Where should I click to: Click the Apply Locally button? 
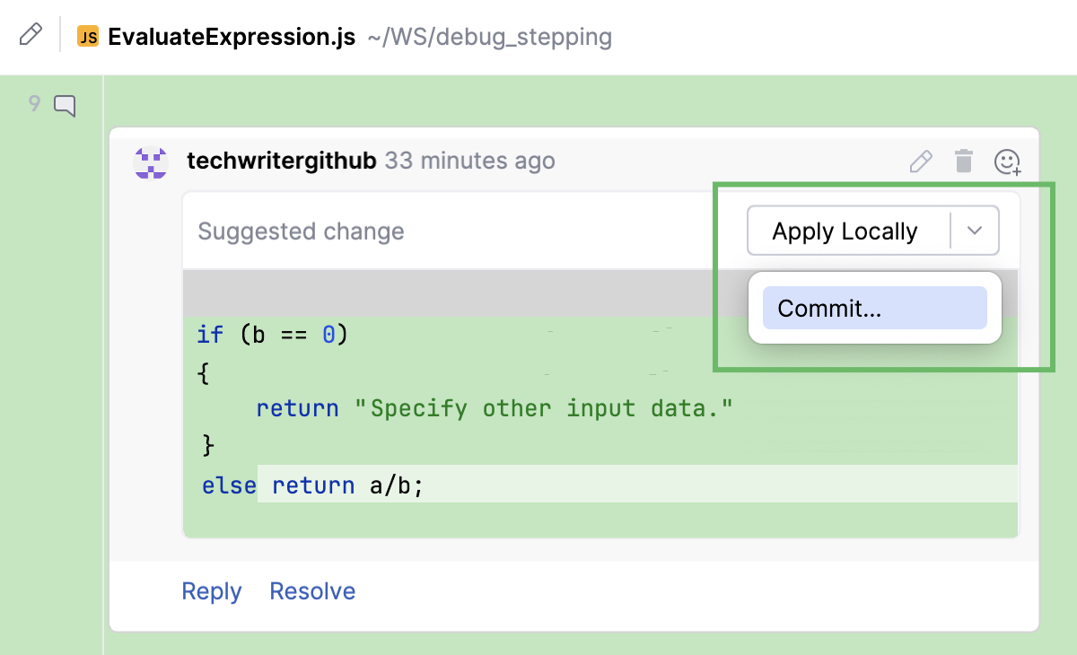pos(845,231)
